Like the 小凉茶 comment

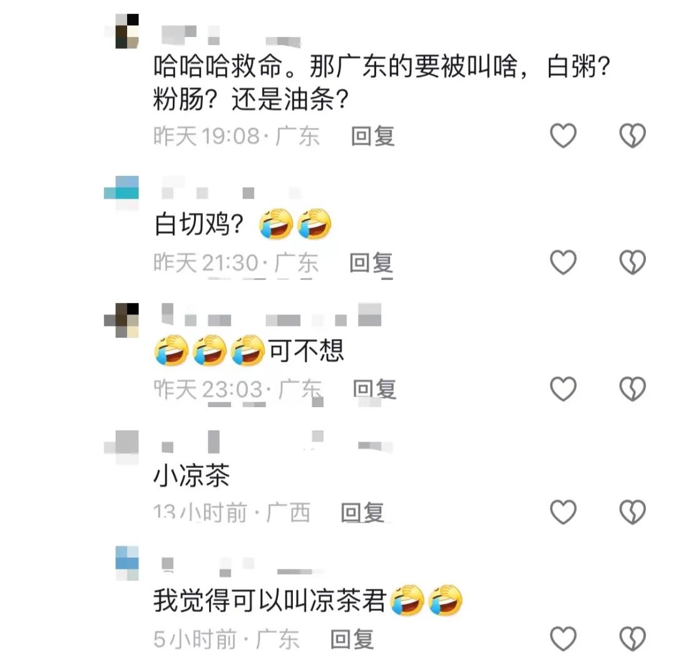pyautogui.click(x=563, y=512)
